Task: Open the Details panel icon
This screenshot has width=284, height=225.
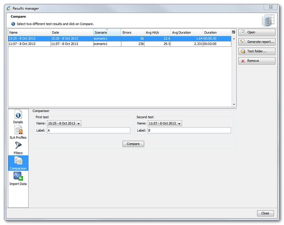Action: [x=18, y=115]
